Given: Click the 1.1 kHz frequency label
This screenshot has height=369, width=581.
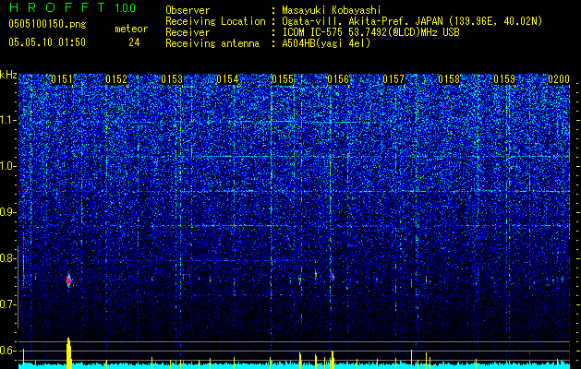Looking at the screenshot, I should (x=8, y=120).
